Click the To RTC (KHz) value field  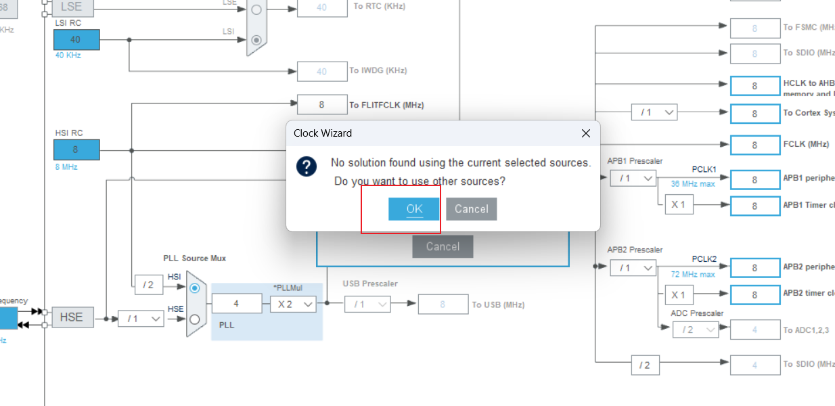pyautogui.click(x=322, y=7)
